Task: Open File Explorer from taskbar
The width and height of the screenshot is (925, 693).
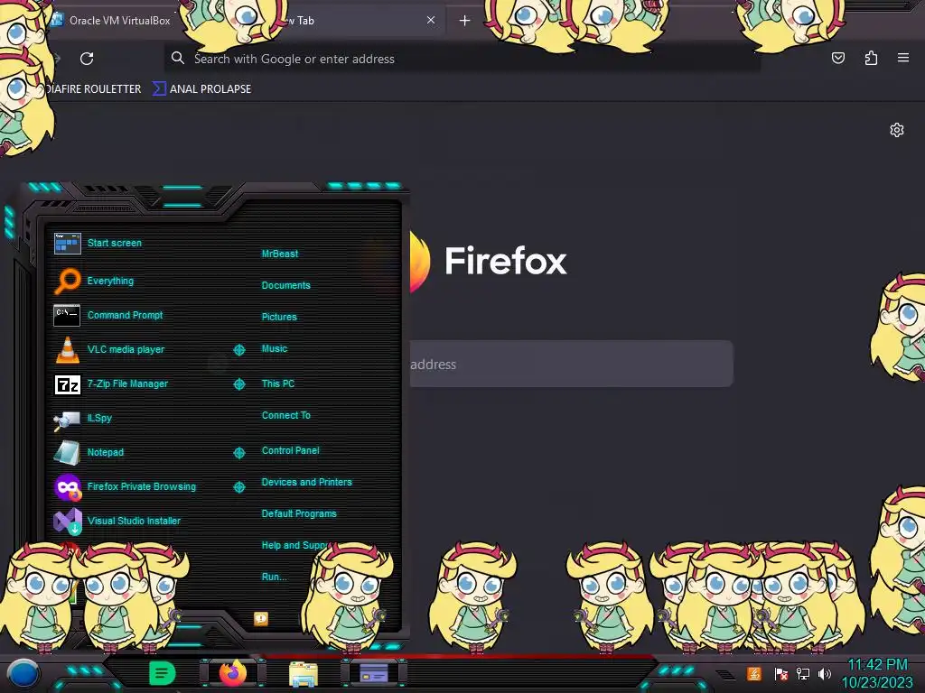Action: click(x=304, y=673)
